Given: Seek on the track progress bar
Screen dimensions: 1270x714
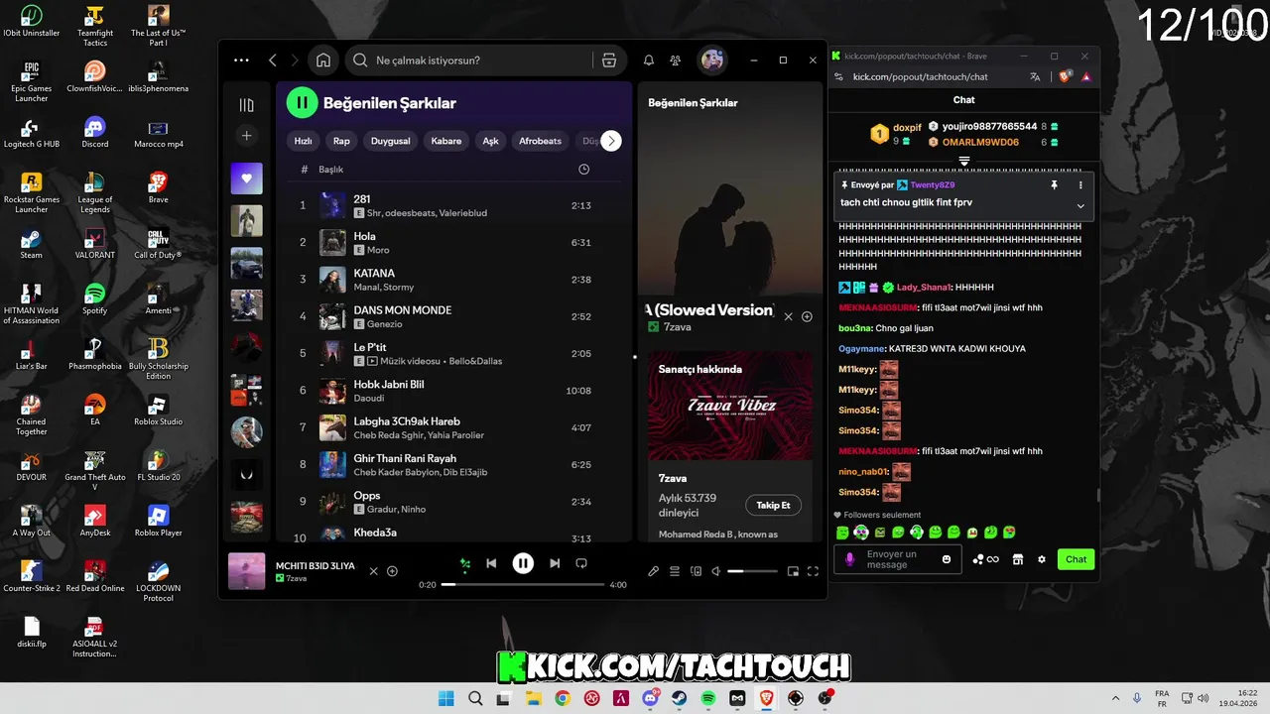Looking at the screenshot, I should (x=523, y=584).
